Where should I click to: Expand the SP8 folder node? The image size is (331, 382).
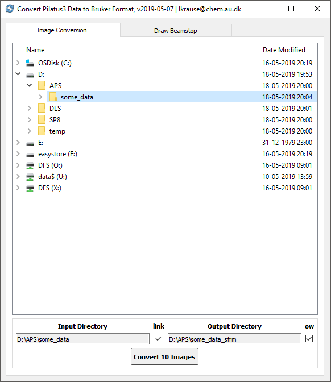point(29,119)
